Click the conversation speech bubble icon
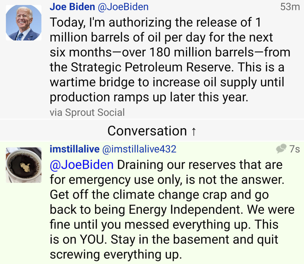Screen dimensions: 304x264 point(281,149)
